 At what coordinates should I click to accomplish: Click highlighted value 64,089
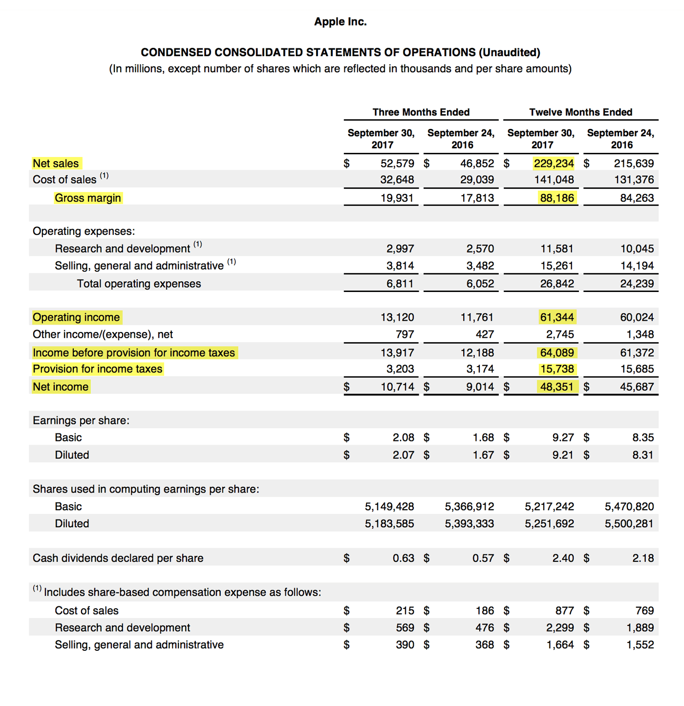[557, 353]
